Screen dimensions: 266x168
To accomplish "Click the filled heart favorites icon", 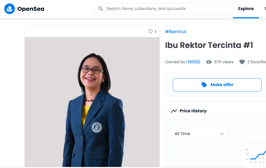I will tap(242, 62).
